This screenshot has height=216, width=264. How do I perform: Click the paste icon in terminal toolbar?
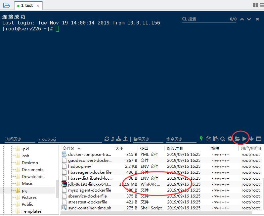click(x=215, y=139)
